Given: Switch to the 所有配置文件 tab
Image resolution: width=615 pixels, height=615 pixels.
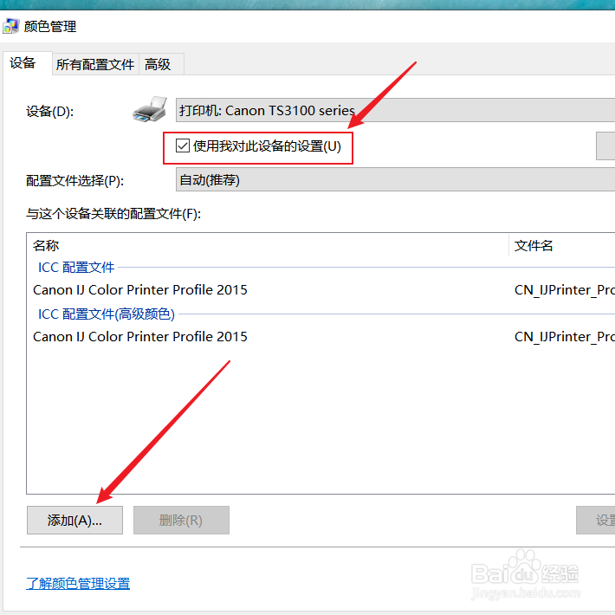Looking at the screenshot, I should 95,64.
